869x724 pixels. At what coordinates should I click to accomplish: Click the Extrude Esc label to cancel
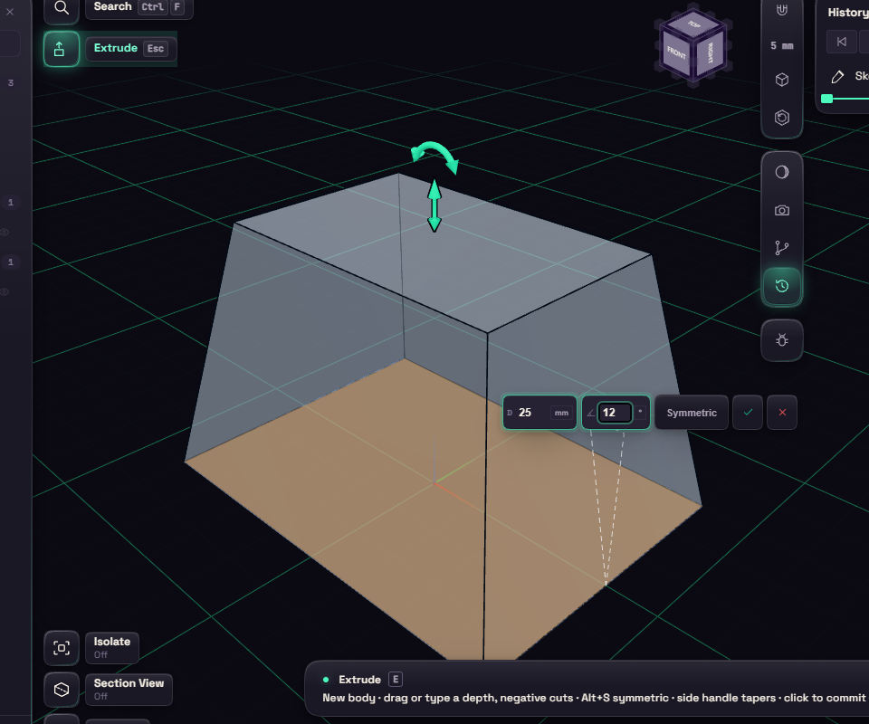(x=130, y=49)
